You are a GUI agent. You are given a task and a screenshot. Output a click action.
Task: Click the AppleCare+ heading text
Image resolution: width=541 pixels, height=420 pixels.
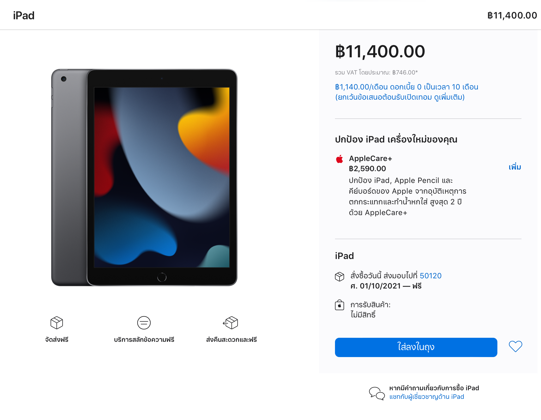371,159
